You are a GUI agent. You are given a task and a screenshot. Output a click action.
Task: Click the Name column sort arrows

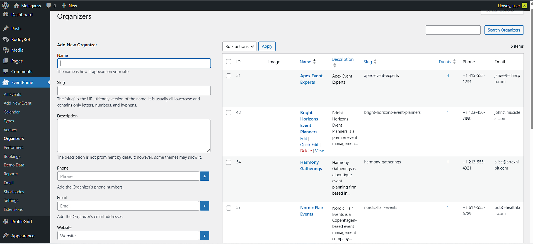[x=314, y=62]
